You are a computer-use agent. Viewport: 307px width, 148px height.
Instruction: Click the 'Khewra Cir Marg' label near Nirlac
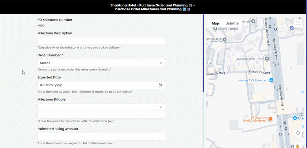pyautogui.click(x=259, y=72)
